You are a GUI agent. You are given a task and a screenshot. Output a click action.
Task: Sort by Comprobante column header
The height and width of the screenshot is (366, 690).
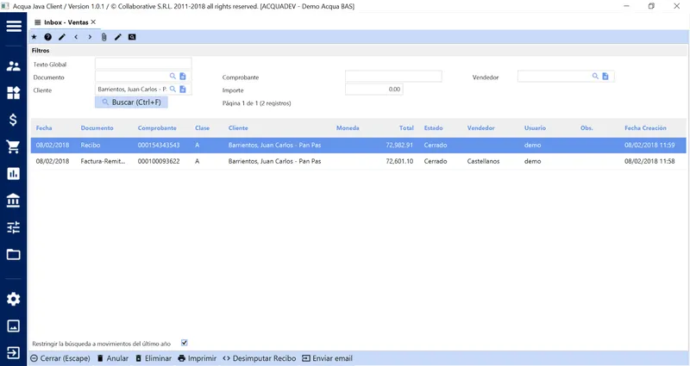pyautogui.click(x=157, y=127)
